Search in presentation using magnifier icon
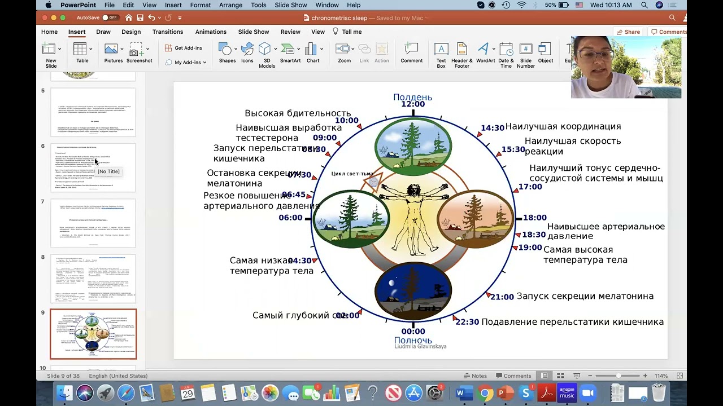Viewport: 723px width, 406px height. [x=672, y=18]
